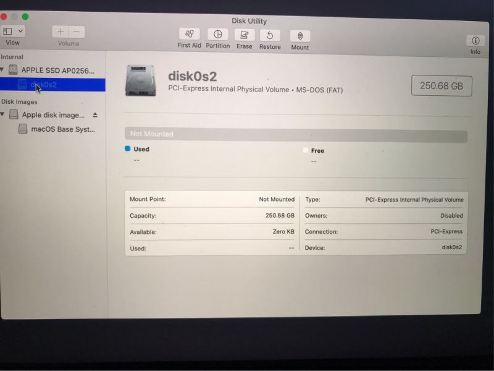This screenshot has height=371, width=494.
Task: Open the Partition tool
Action: tap(217, 35)
